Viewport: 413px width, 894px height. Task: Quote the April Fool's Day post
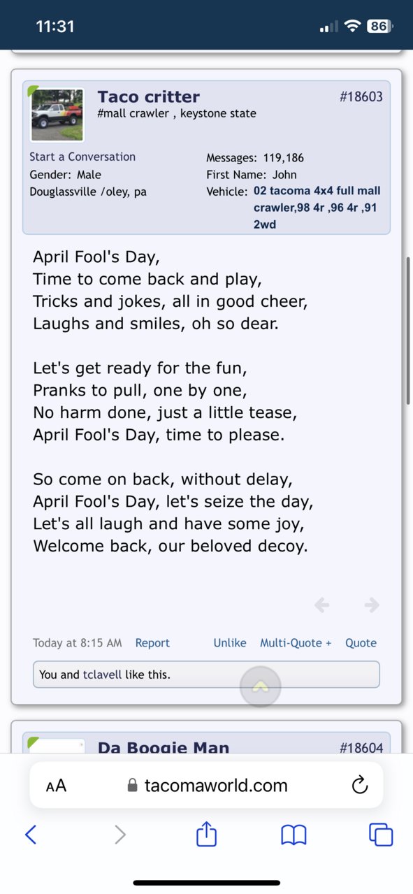coord(361,643)
